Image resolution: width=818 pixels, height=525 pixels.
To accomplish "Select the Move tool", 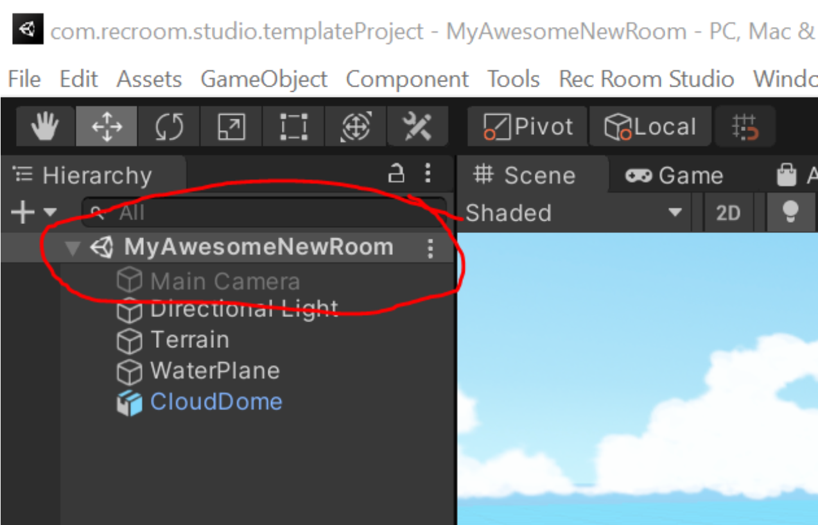I will click(x=107, y=127).
